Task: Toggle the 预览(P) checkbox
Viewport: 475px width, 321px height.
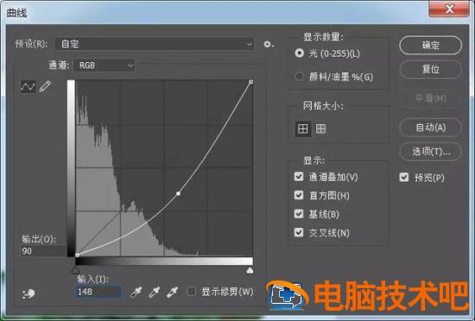Action: tap(404, 177)
